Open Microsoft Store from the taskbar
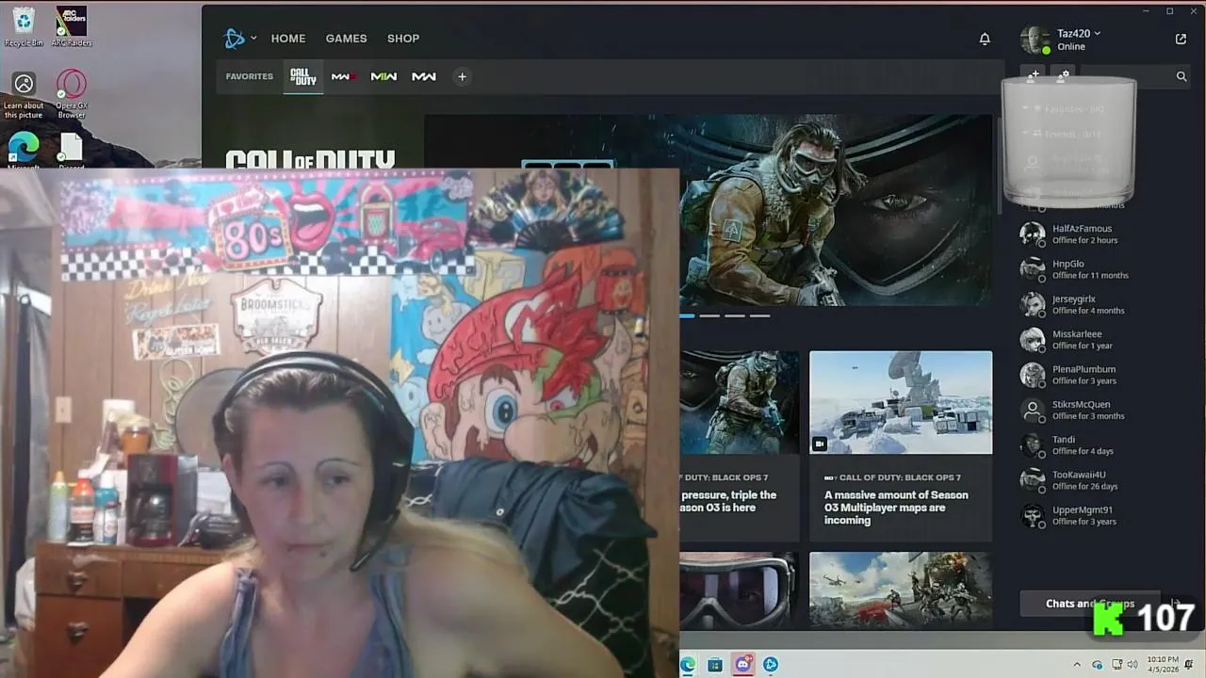 tap(715, 665)
